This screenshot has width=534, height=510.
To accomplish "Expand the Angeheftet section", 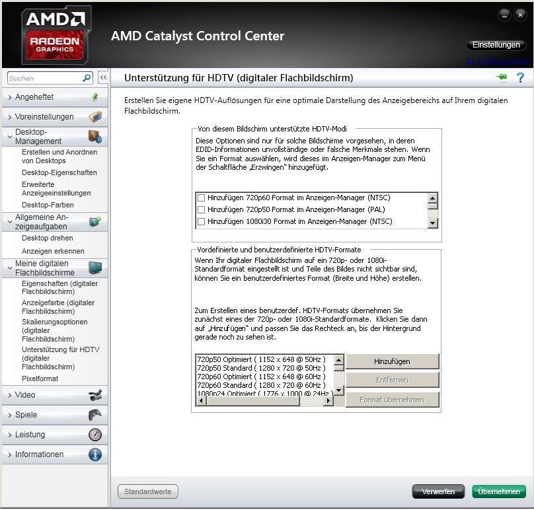I will [x=10, y=97].
